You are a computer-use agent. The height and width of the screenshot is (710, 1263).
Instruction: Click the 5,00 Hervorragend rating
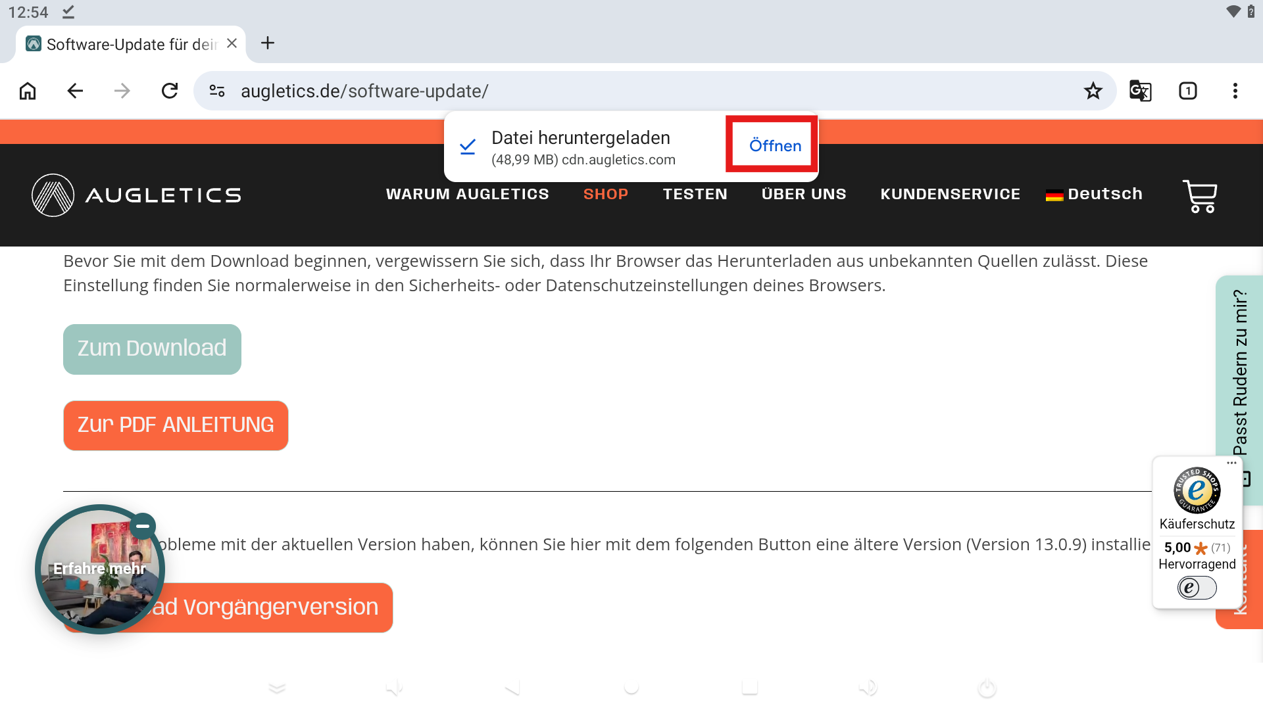tap(1197, 556)
